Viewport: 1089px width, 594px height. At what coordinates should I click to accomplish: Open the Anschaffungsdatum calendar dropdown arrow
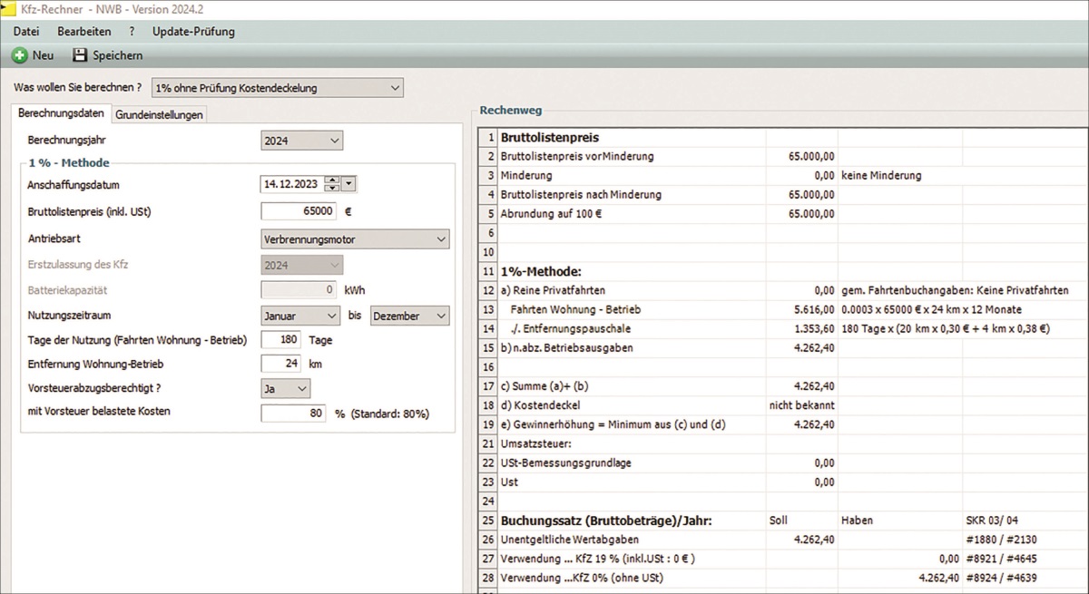[350, 184]
